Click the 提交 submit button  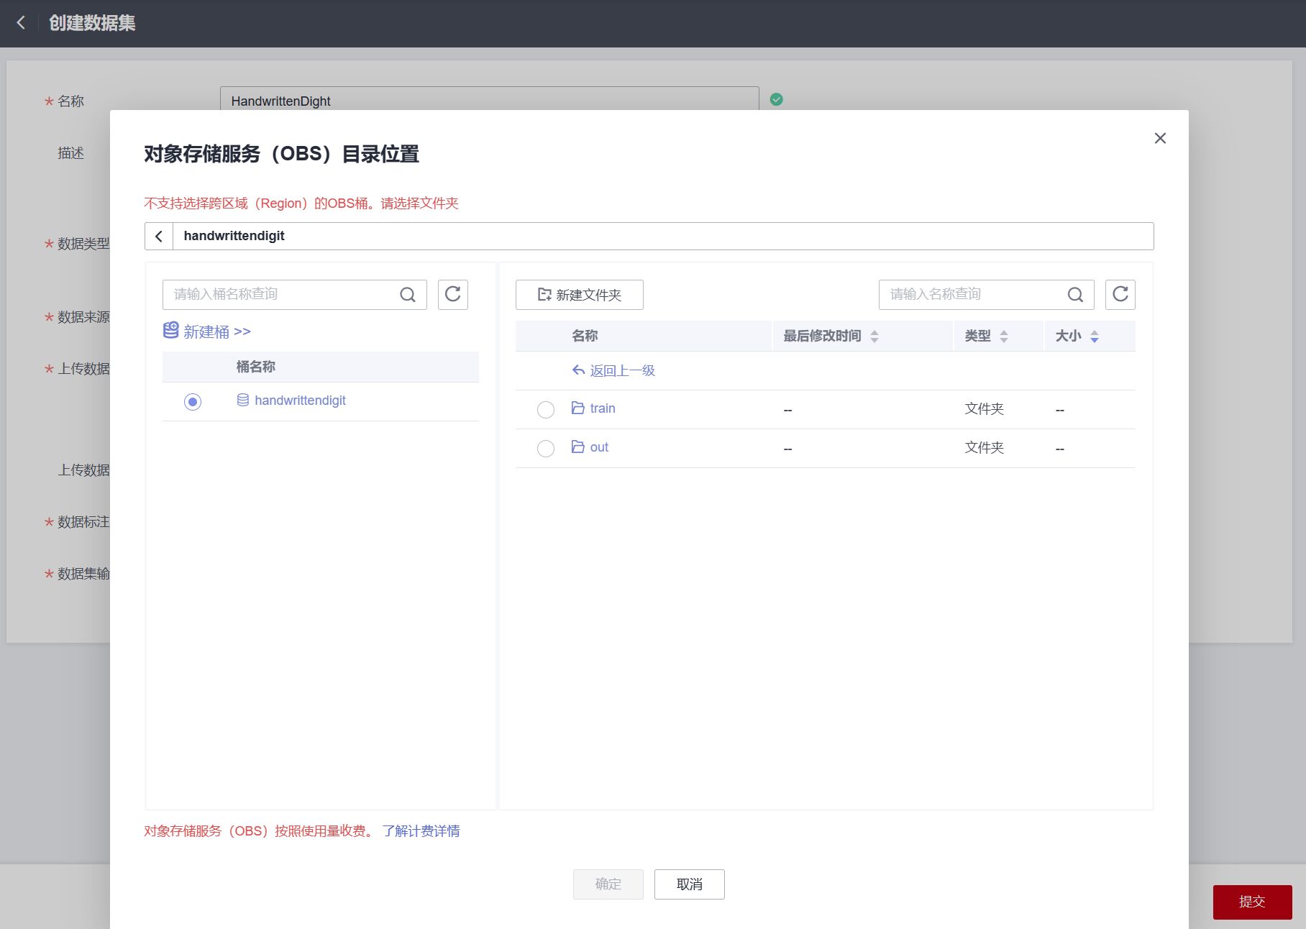click(x=1252, y=902)
